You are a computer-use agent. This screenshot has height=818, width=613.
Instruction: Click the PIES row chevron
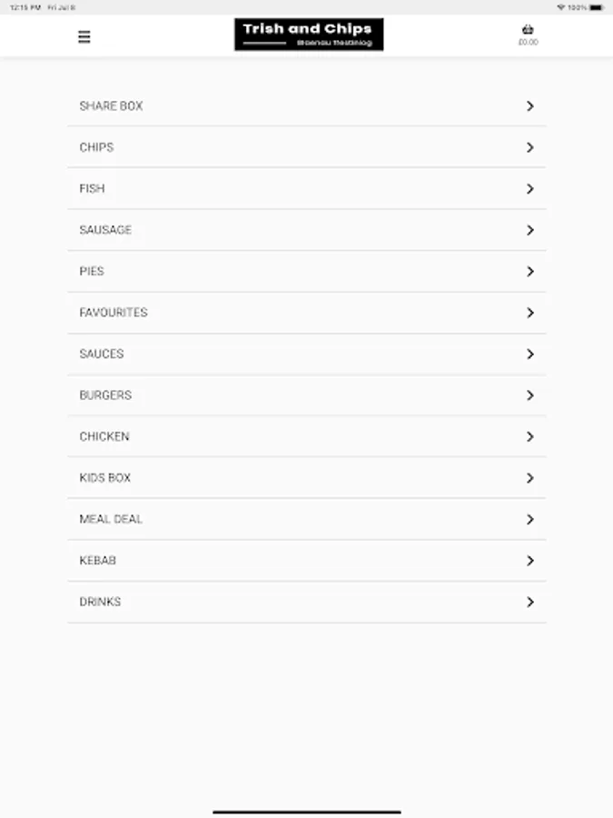point(530,271)
